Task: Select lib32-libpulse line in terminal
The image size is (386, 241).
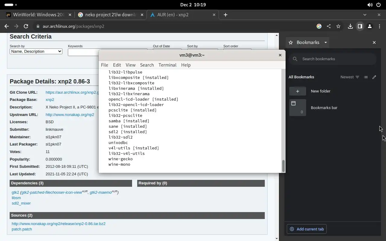Action: pyautogui.click(x=125, y=72)
